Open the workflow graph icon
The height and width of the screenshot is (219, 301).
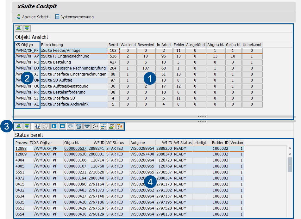(x=87, y=126)
